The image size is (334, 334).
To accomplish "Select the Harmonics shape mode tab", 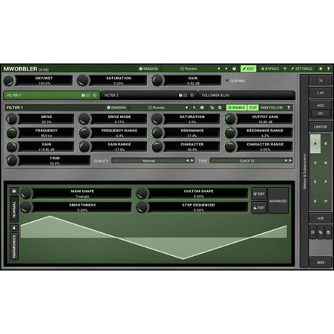I will click(14, 246).
